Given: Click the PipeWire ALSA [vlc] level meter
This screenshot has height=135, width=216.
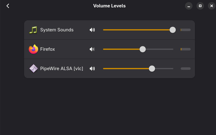Looking at the screenshot, I should coord(186,69).
